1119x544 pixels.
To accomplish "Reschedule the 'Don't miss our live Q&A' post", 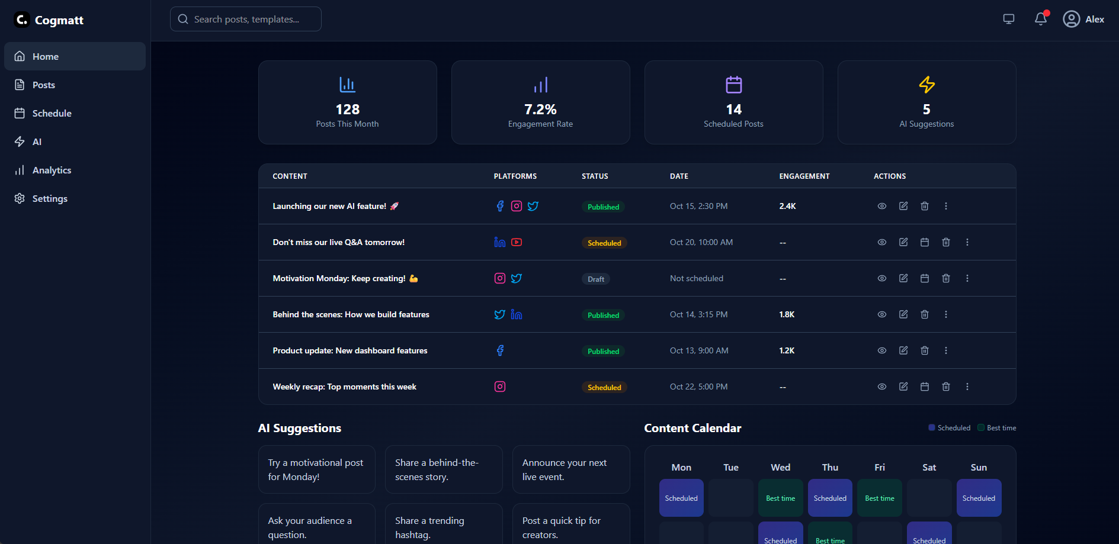I will pos(925,242).
